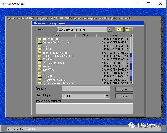Select the Android folder icon
The image size is (167, 133).
pos(40,49)
